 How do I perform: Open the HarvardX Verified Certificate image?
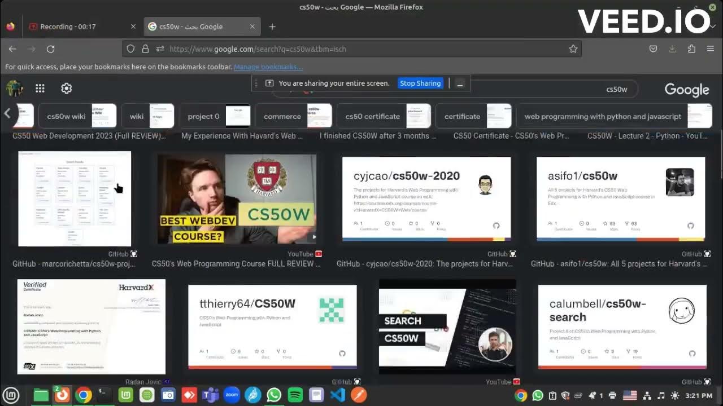92,326
